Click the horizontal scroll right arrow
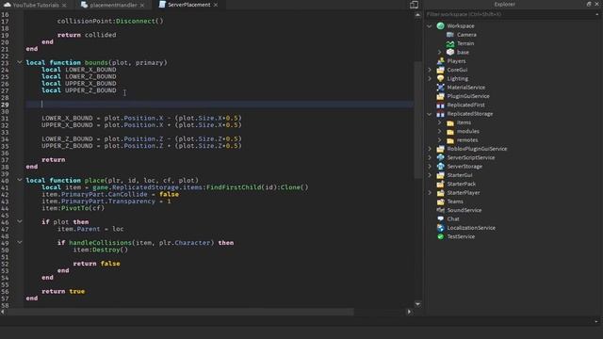 coord(409,312)
